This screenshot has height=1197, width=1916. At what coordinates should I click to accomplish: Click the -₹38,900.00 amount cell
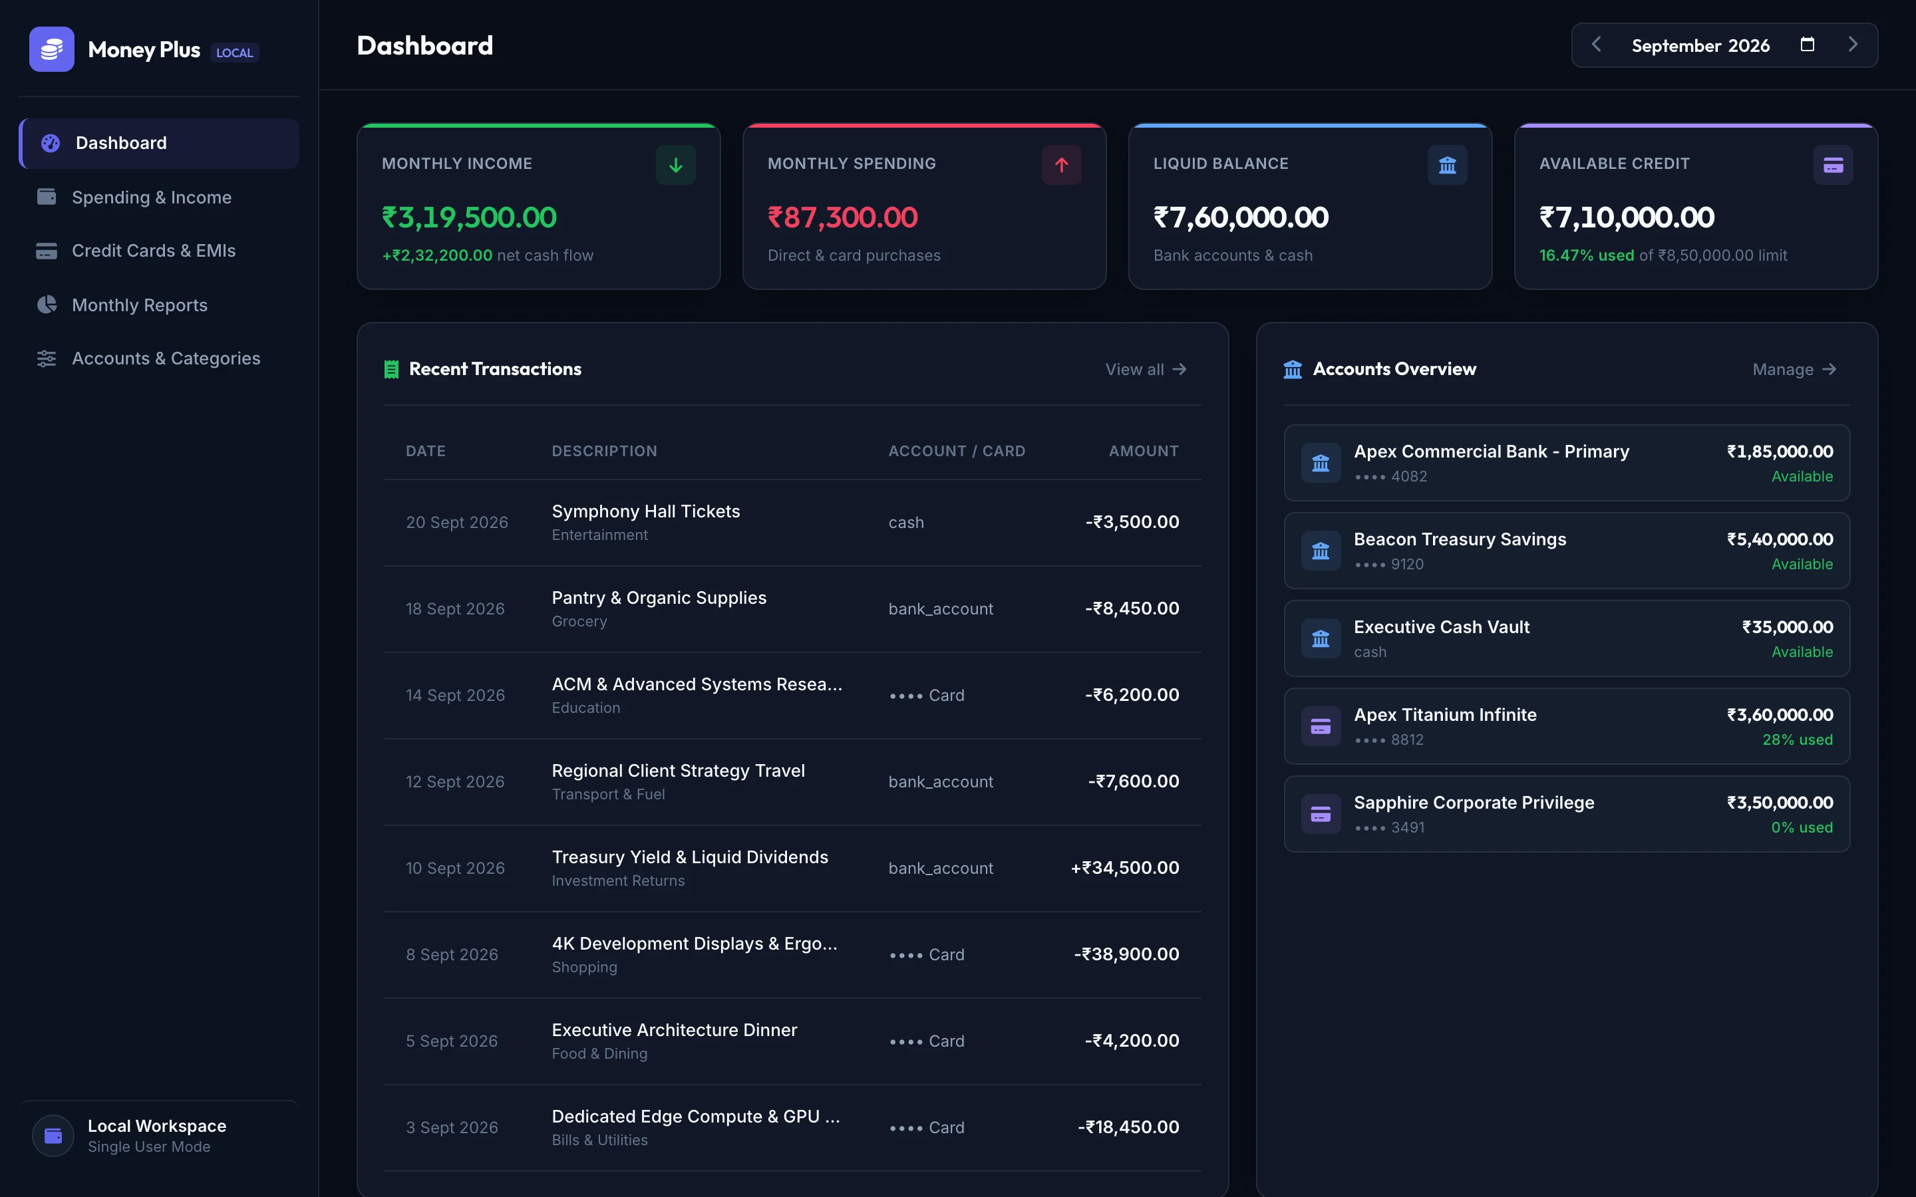click(x=1126, y=955)
